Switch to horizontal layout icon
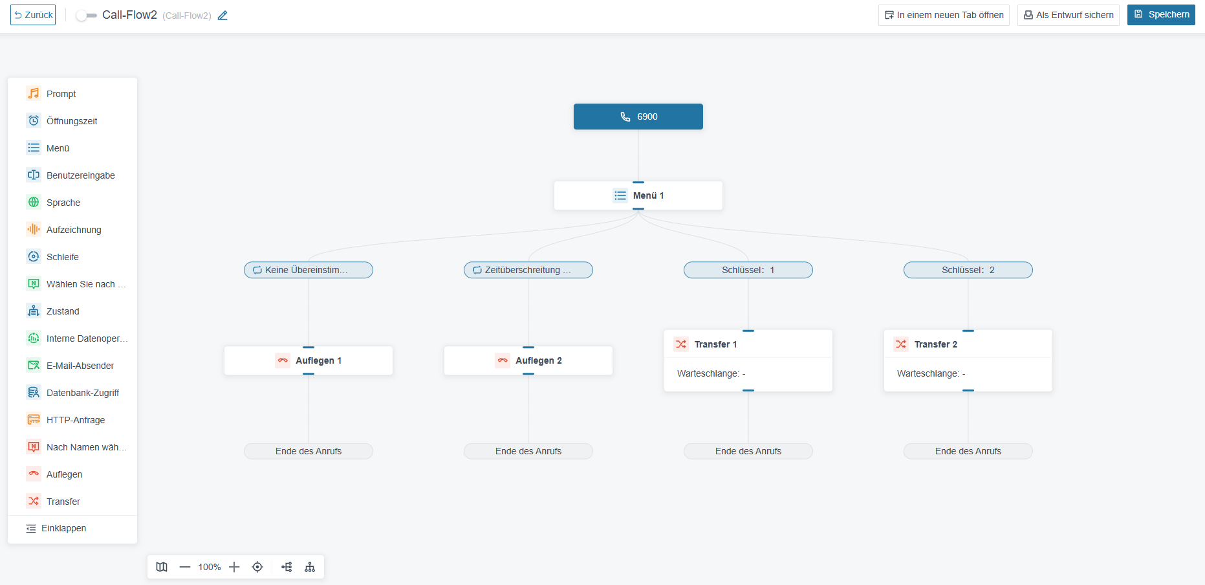 tap(287, 567)
